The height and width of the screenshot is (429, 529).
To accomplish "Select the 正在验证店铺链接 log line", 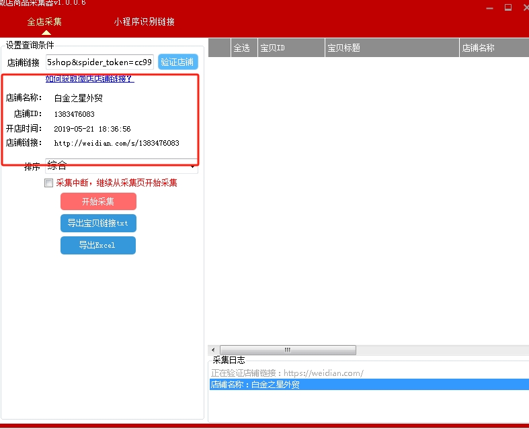I will [287, 373].
